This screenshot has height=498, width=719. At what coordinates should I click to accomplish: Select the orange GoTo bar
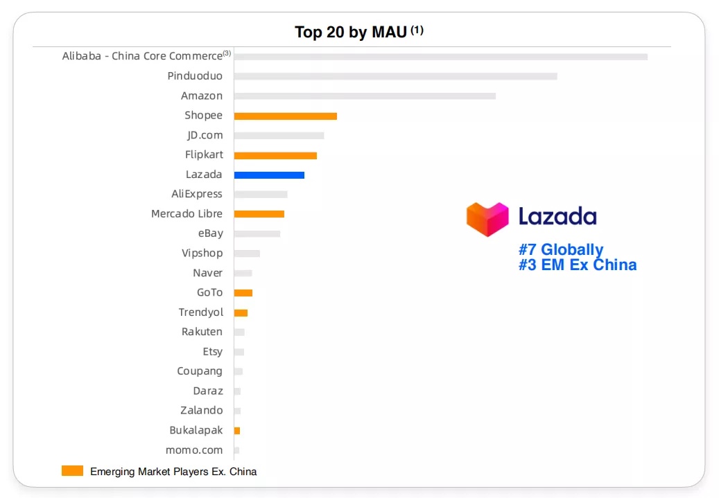tap(243, 293)
